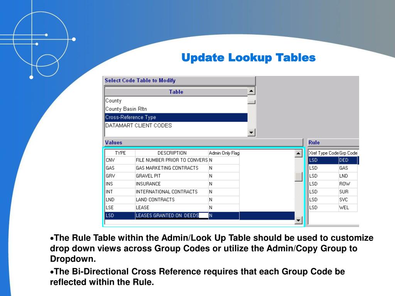This screenshot has width=395, height=296.
Task: Click the Values grid scroll down arrow
Action: [x=298, y=220]
